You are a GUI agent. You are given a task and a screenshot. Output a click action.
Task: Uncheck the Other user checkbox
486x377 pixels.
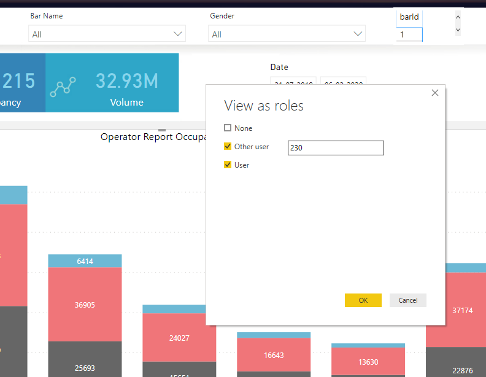coord(228,146)
